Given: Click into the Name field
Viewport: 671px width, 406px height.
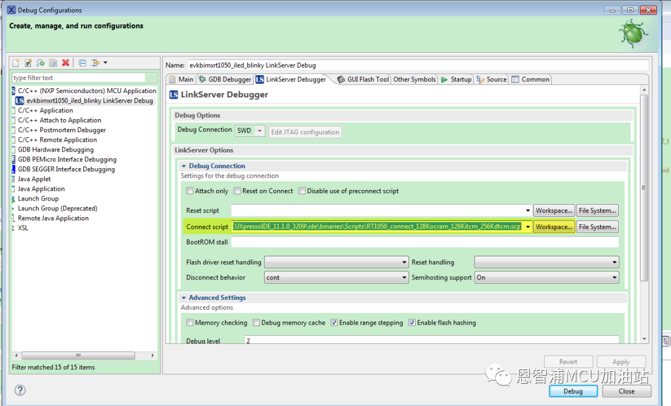Looking at the screenshot, I should [x=418, y=65].
